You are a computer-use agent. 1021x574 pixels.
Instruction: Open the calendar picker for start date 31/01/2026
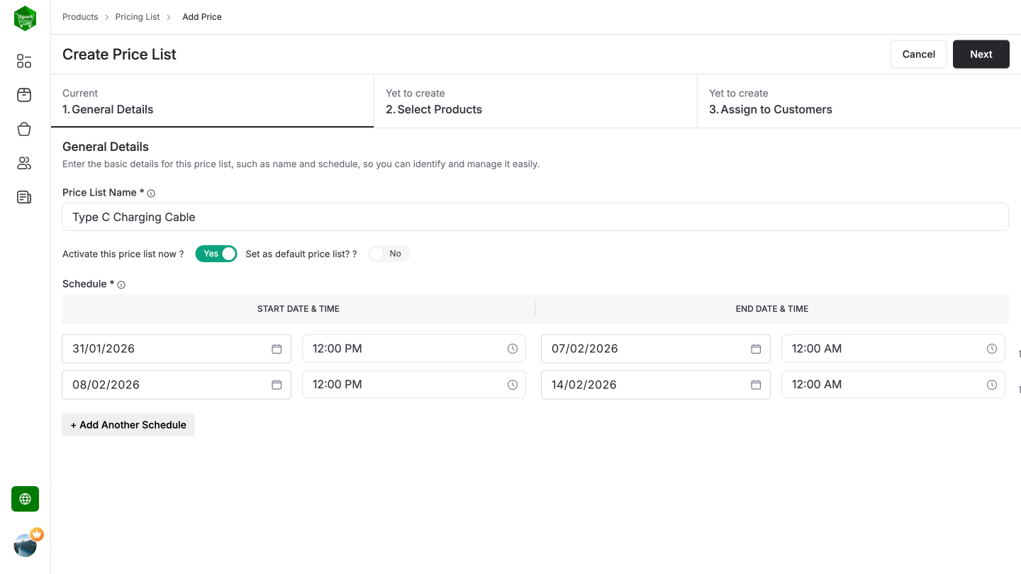coord(277,348)
